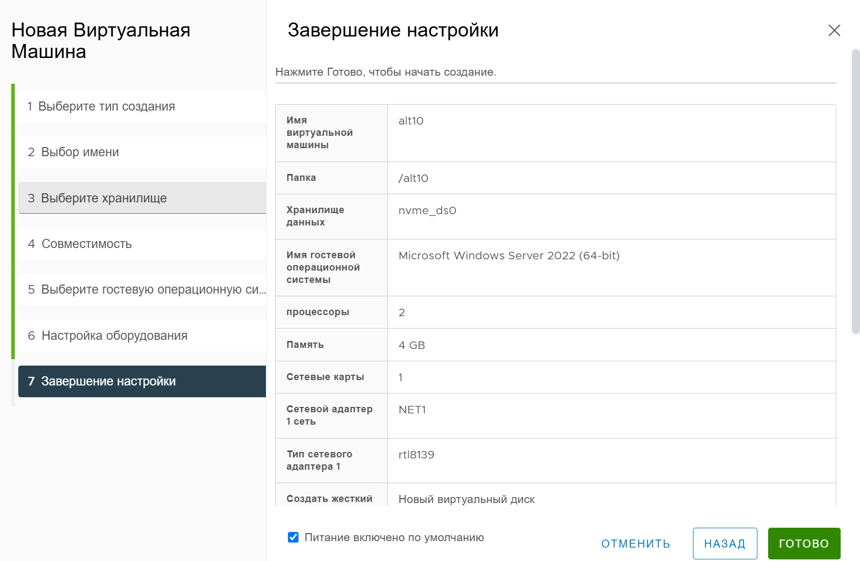This screenshot has width=860, height=561.
Task: Go to step 6 Настройка оборудования
Action: click(142, 336)
